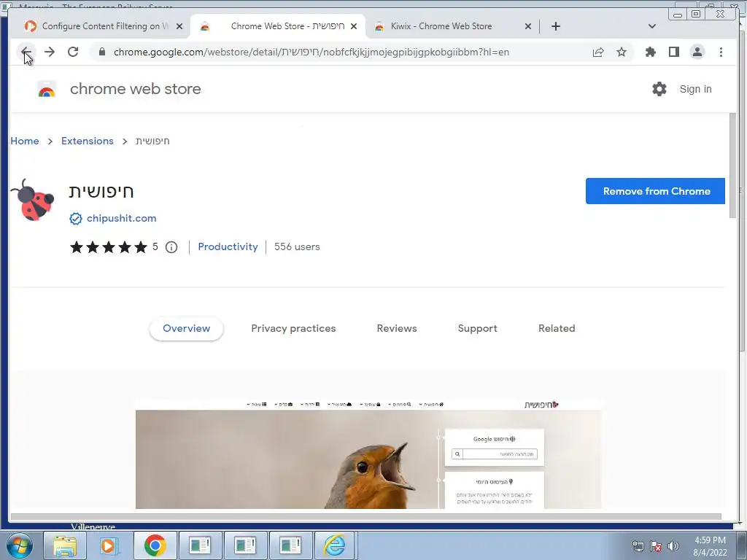Open the Reviews tab
Viewport: 747px width, 560px height.
tap(397, 329)
